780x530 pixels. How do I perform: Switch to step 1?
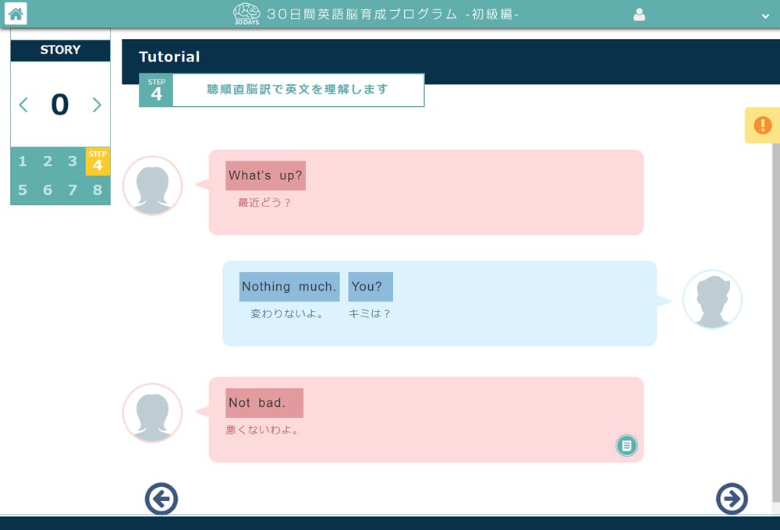tap(23, 161)
